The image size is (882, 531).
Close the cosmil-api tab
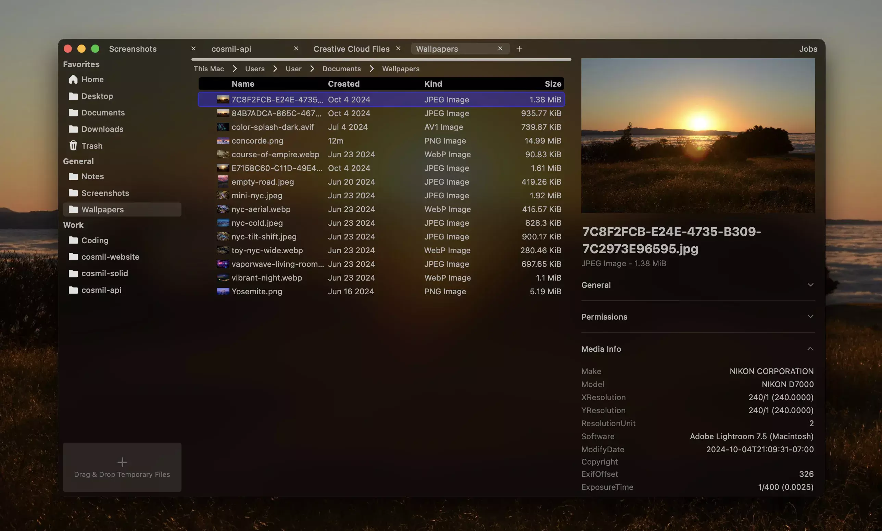point(296,48)
